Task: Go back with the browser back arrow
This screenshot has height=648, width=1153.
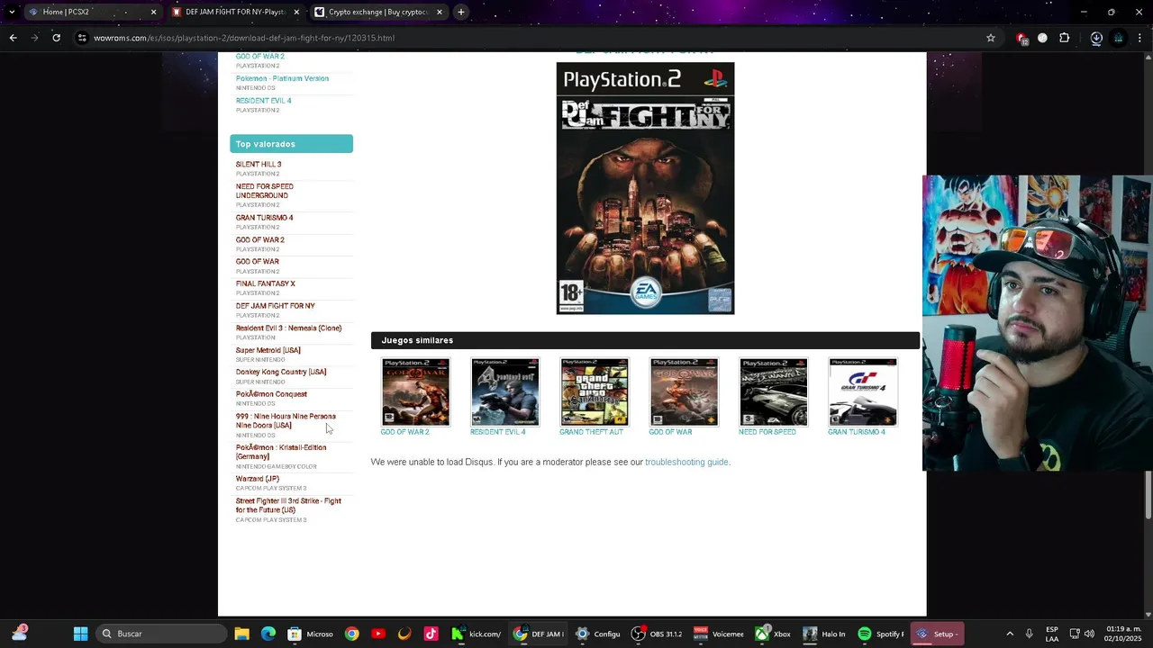Action: (13, 38)
